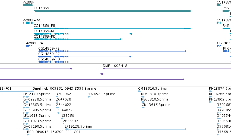Click the DME1-008H18 BAC label
The height and width of the screenshot is (136, 231).
[x=115, y=66]
